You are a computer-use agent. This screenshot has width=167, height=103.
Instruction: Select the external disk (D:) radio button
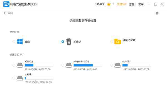click(63, 65)
